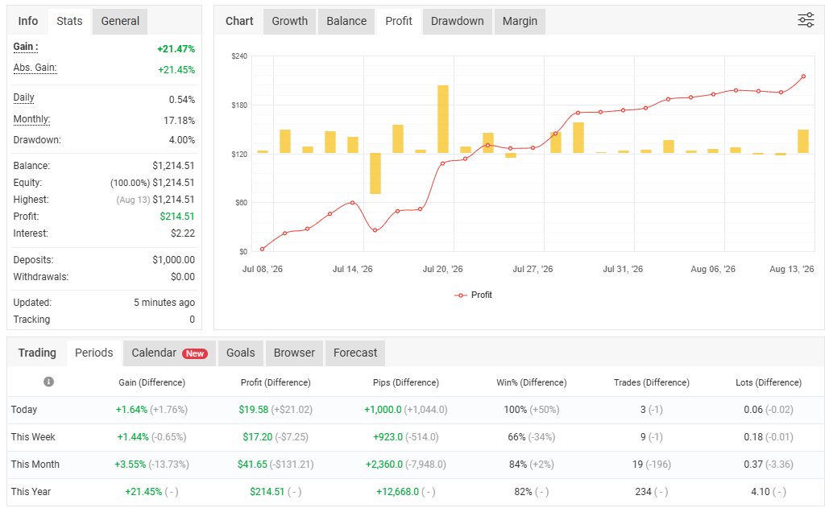
Task: Click the Balance $1,214.51 value
Action: click(173, 165)
